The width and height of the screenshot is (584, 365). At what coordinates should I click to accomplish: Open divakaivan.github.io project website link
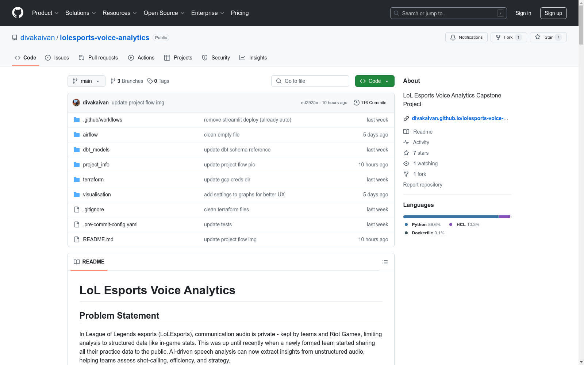460,118
